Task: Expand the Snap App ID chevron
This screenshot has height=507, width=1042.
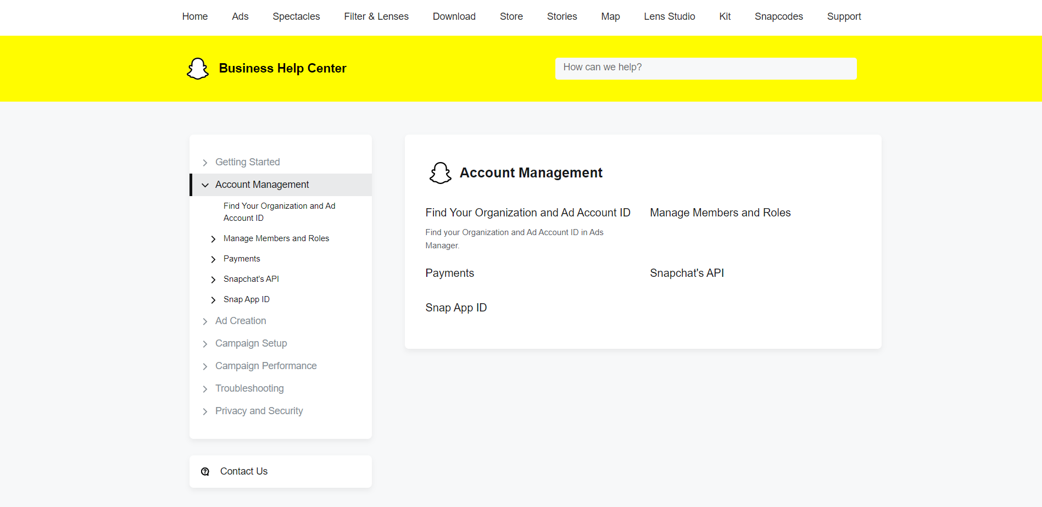Action: pos(213,300)
